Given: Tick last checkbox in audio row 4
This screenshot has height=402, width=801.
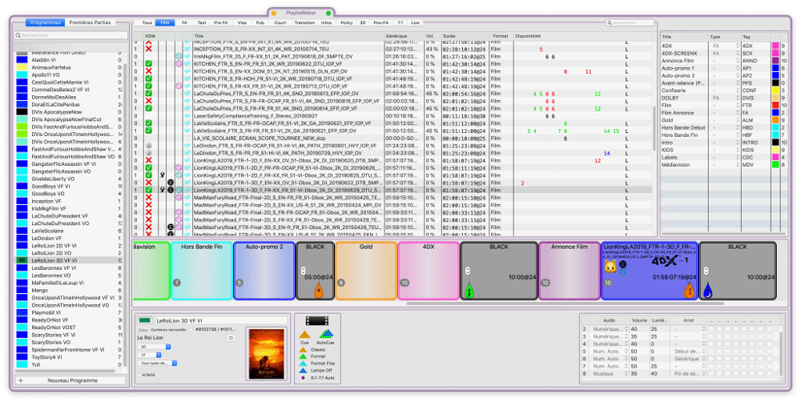Looking at the screenshot, I should (x=770, y=344).
